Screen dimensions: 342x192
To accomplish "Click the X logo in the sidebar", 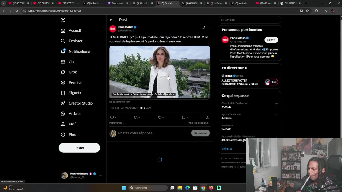I will coord(63,20).
